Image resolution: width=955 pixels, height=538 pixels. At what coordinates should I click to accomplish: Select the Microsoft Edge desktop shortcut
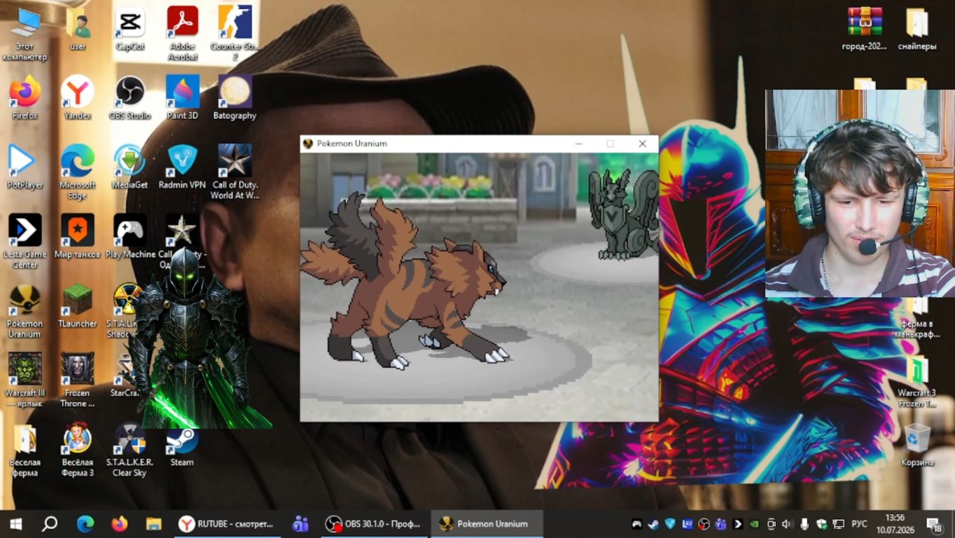(x=78, y=172)
